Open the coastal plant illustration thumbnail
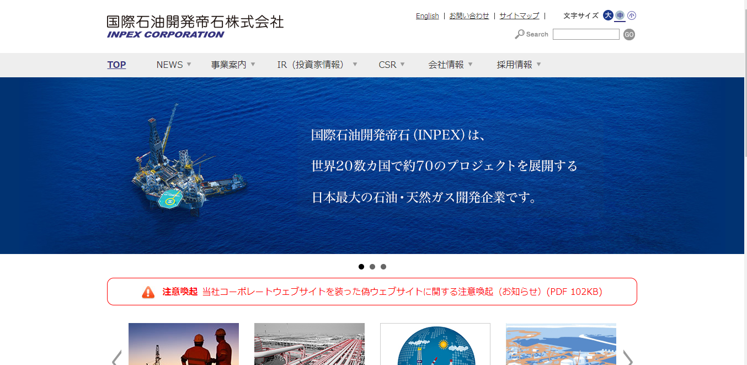 (x=561, y=344)
